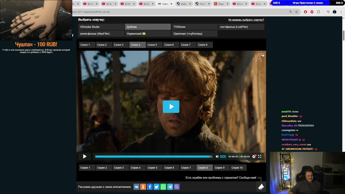Click 'Есть ошибки или проблемы с сериалом?' text
The image size is (345, 194).
[212, 178]
